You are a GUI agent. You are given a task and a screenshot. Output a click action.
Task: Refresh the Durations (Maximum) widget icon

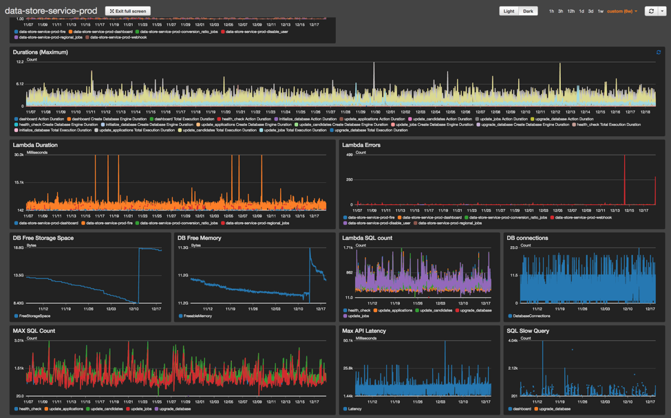[x=658, y=52]
